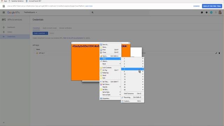This screenshot has width=224, height=126.
Task: Expand the sleep option 20 submenu
Action: [133, 82]
